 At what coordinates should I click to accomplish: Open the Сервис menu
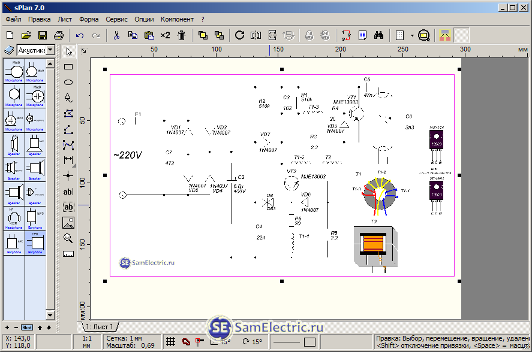pyautogui.click(x=116, y=19)
